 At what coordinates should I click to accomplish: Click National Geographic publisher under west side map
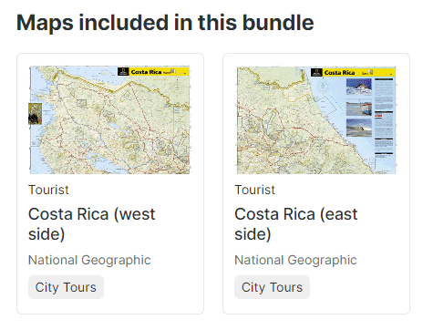coord(89,260)
